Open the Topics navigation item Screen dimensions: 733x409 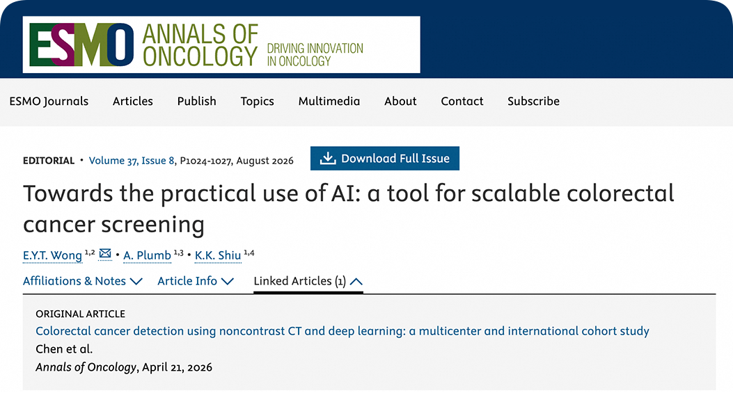point(257,102)
